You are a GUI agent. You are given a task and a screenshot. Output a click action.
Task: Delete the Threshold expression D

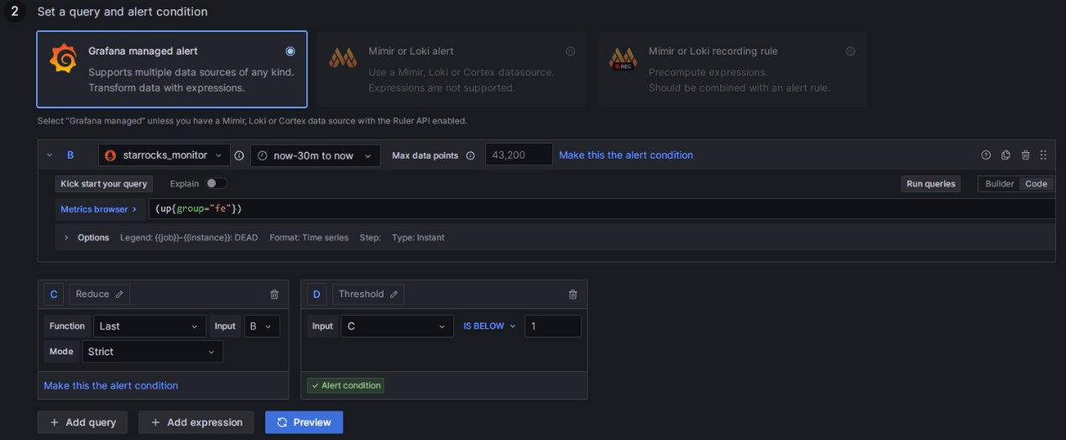573,295
